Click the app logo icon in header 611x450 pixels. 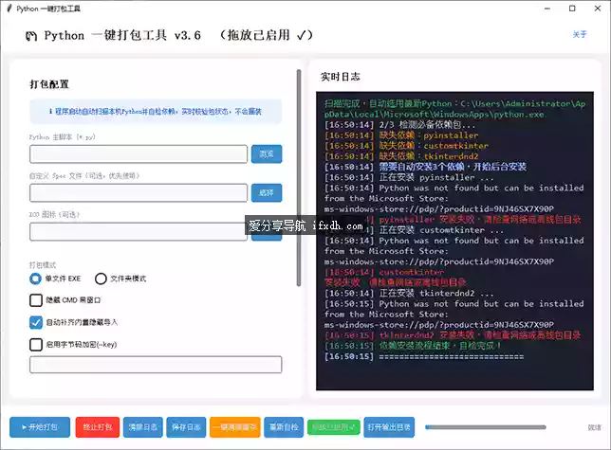pos(31,36)
